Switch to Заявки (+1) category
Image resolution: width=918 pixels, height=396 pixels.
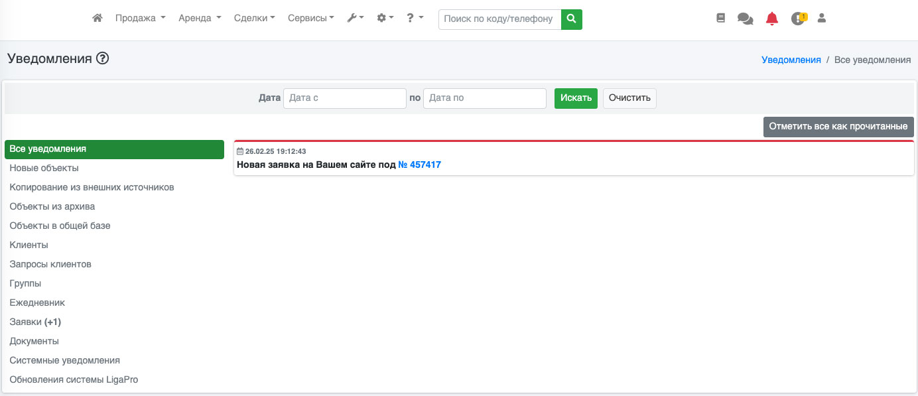pos(35,322)
